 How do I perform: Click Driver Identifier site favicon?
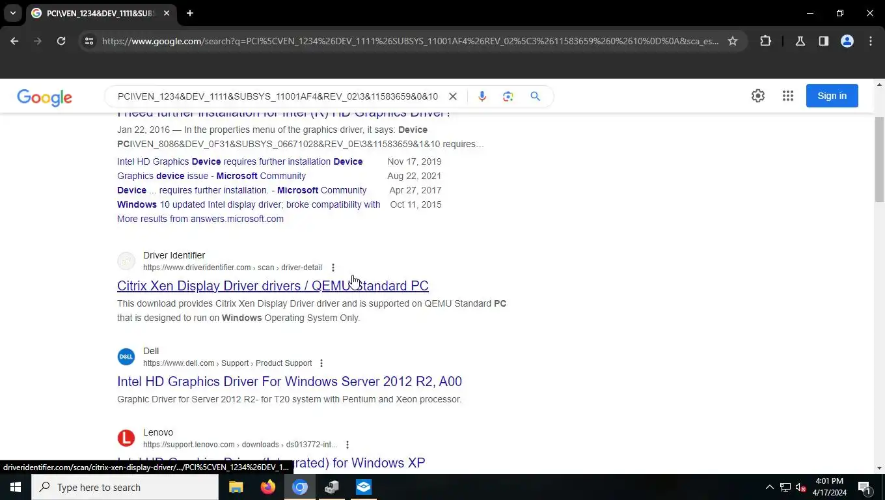pyautogui.click(x=126, y=261)
